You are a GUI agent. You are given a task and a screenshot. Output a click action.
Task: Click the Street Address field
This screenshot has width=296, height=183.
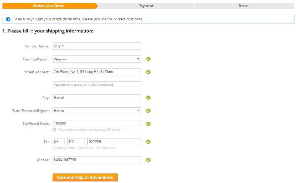(x=97, y=72)
